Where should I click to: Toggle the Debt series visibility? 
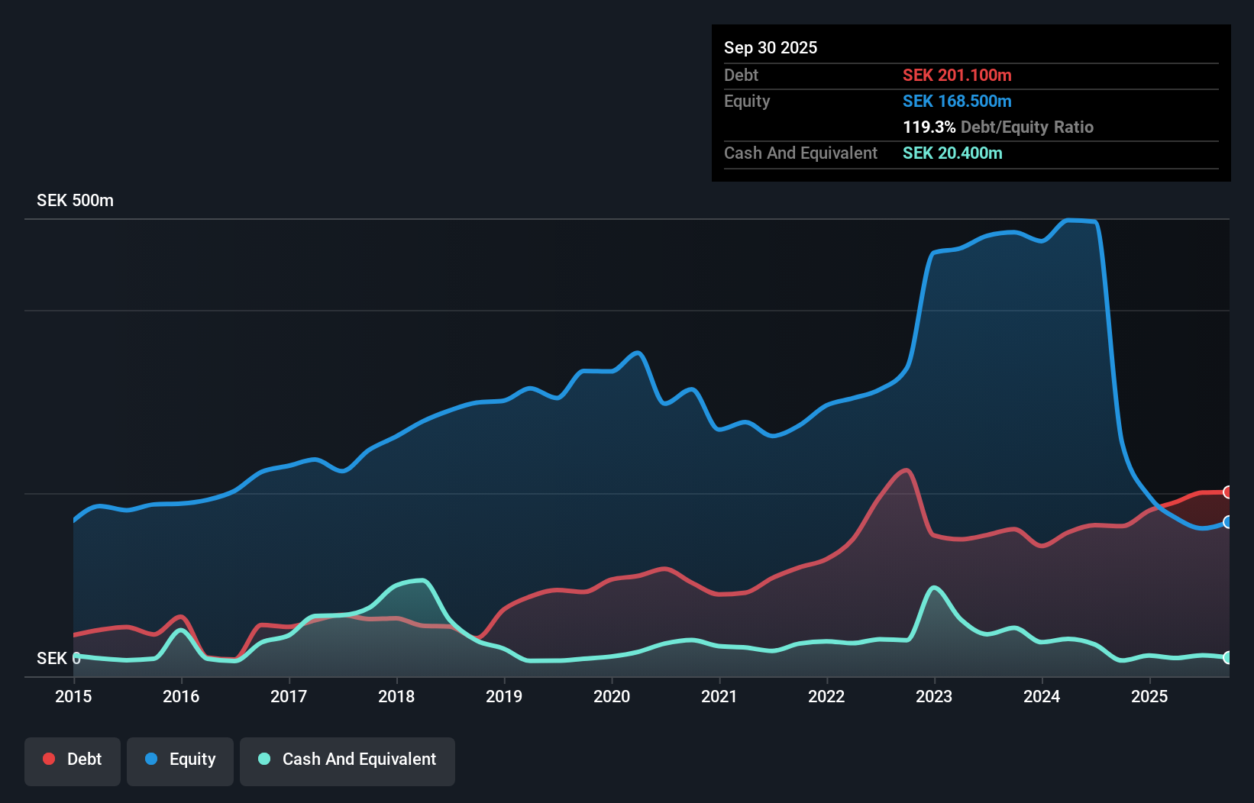click(x=73, y=759)
